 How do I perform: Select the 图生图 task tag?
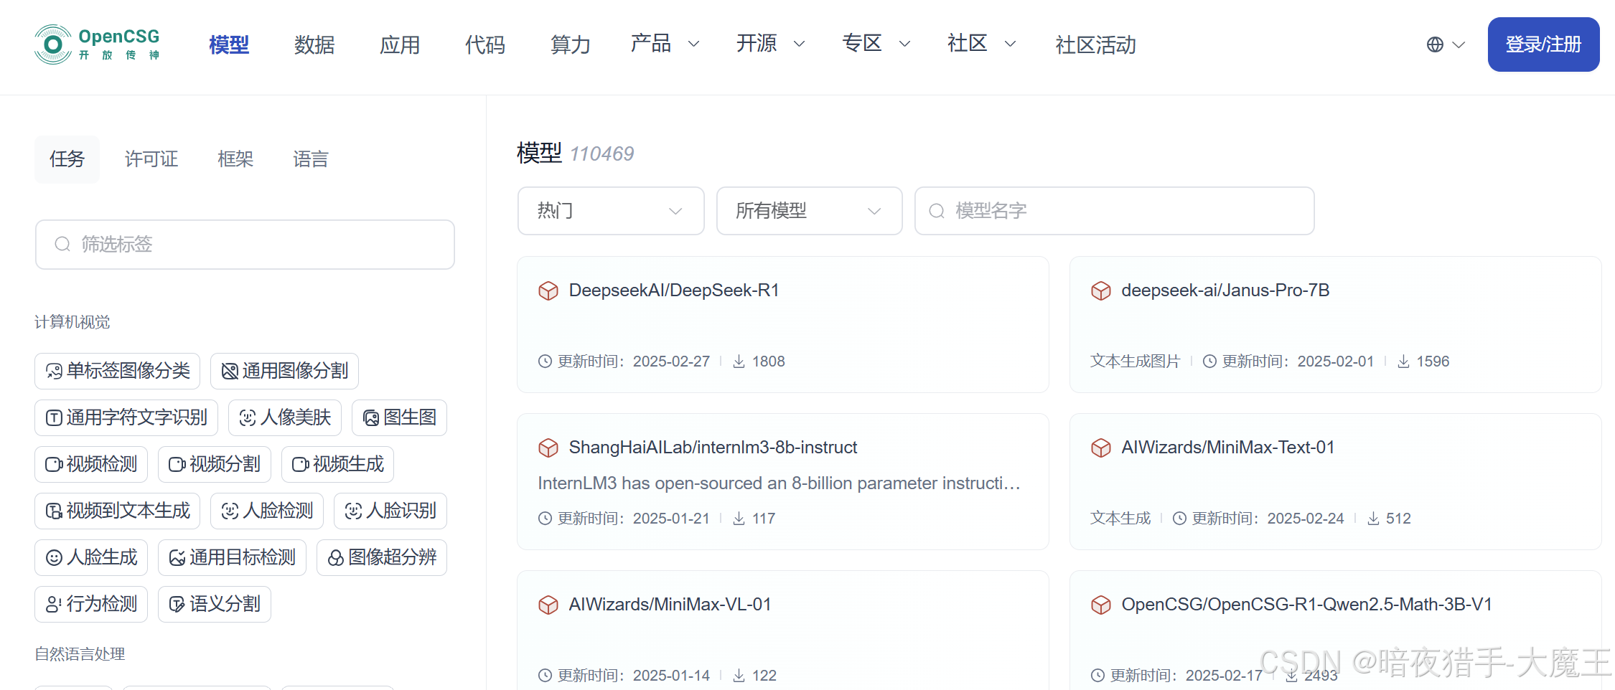click(399, 417)
